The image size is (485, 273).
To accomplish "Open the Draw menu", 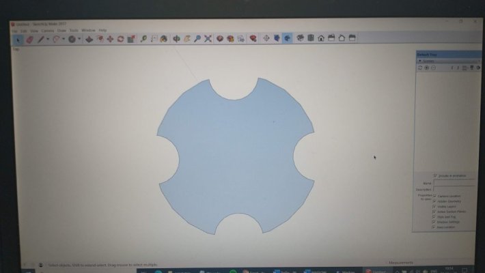I will coord(61,31).
